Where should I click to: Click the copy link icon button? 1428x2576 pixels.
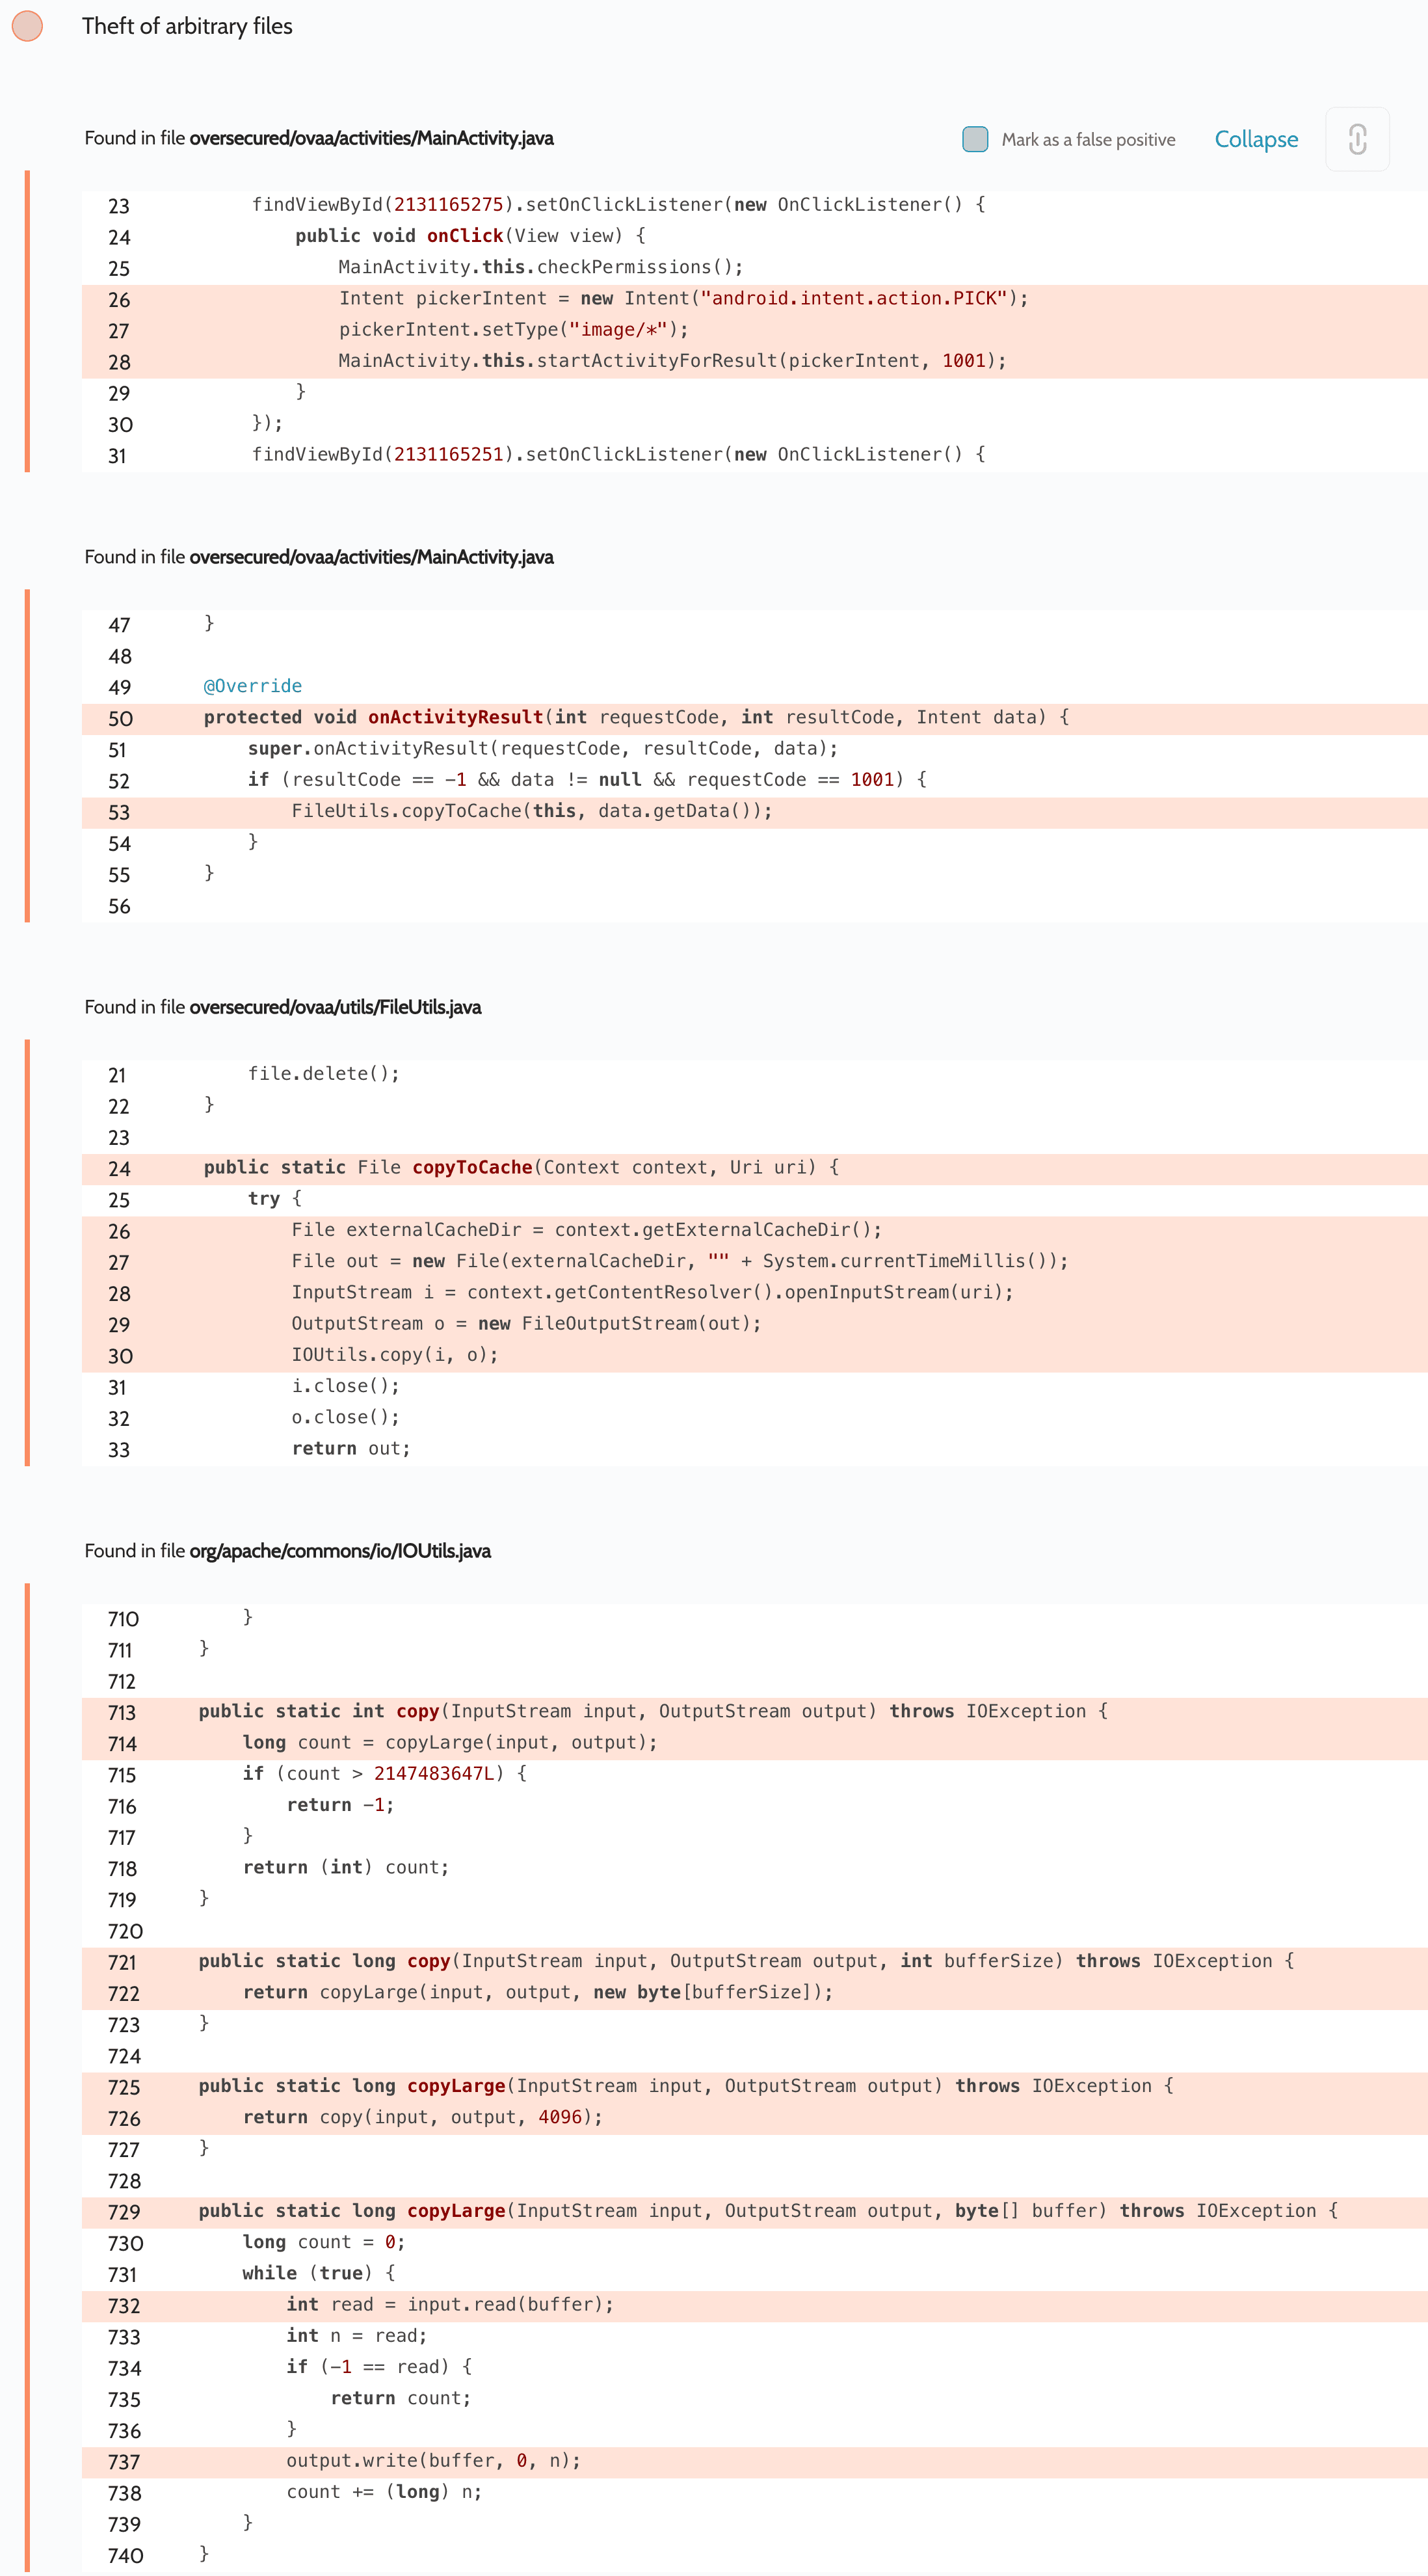click(1356, 139)
